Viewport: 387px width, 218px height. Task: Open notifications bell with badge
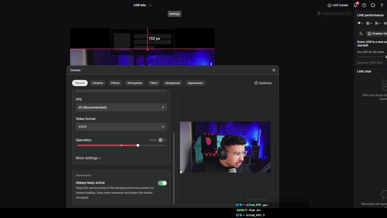coord(356,5)
